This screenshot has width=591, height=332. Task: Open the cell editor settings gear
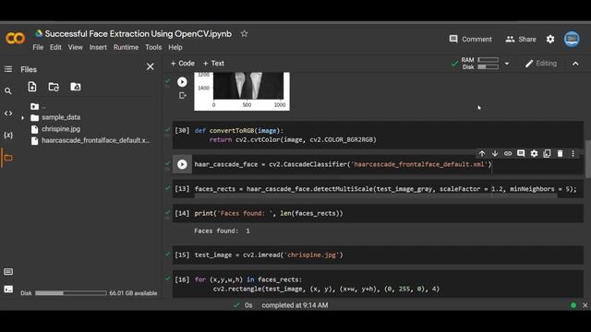coord(534,154)
